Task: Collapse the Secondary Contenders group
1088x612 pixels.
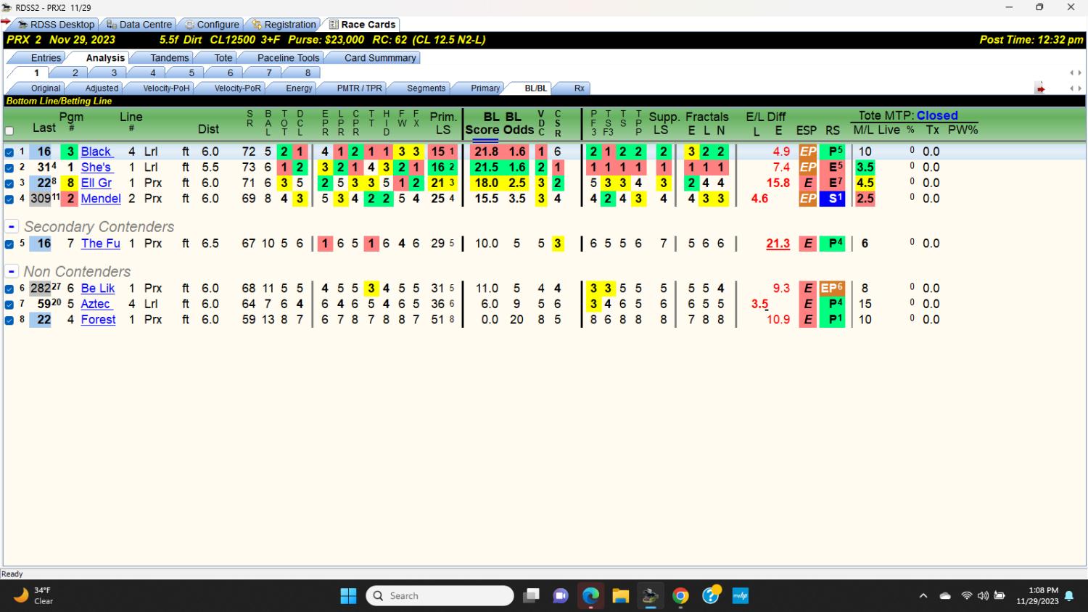Action: coord(12,227)
